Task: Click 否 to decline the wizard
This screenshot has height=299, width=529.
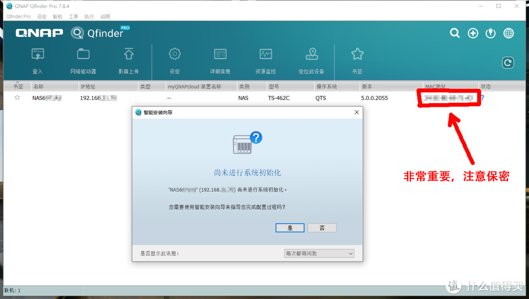Action: coord(322,228)
